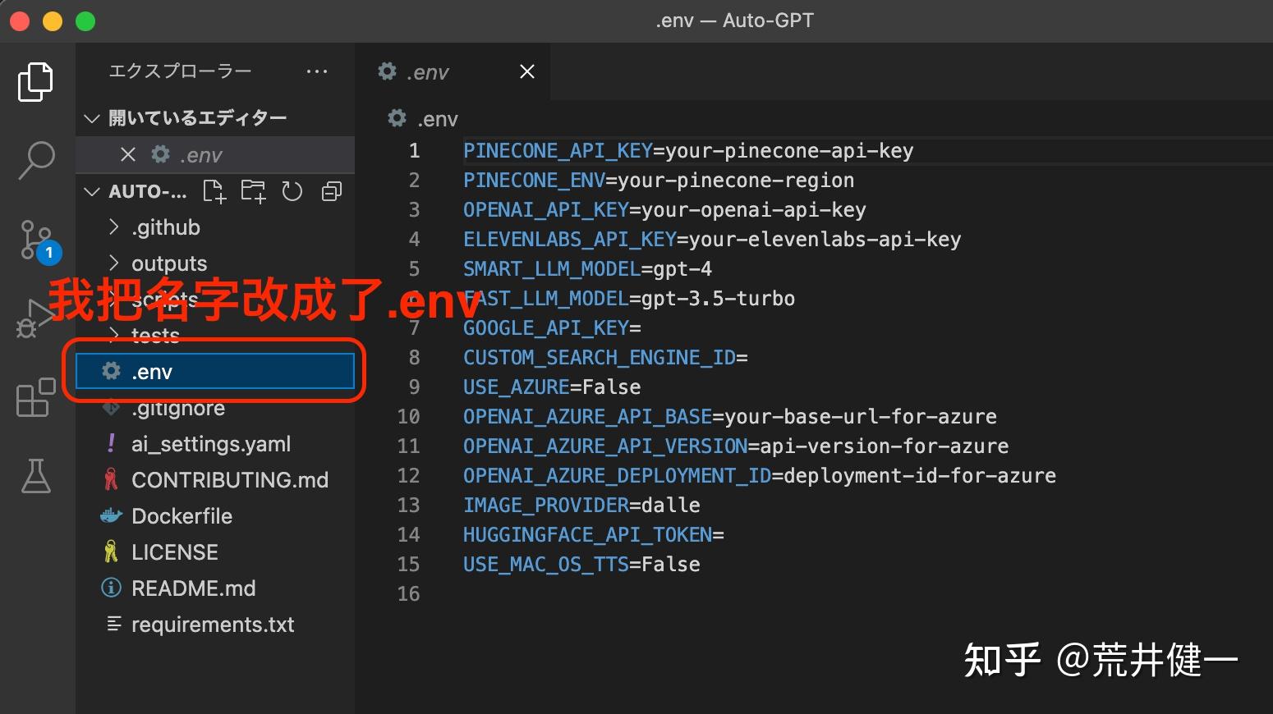
Task: Click the Source Control pending changes badge
Action: point(48,253)
